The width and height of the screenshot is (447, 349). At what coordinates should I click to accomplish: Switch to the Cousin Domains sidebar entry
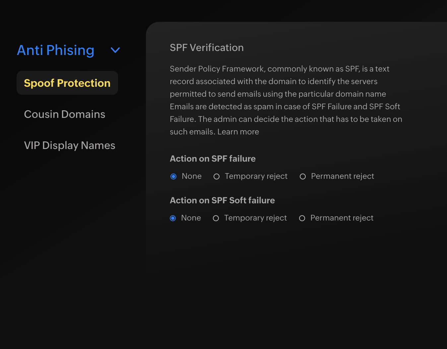point(64,114)
